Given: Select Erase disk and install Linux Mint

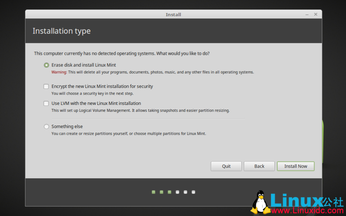Looking at the screenshot, I should point(46,65).
